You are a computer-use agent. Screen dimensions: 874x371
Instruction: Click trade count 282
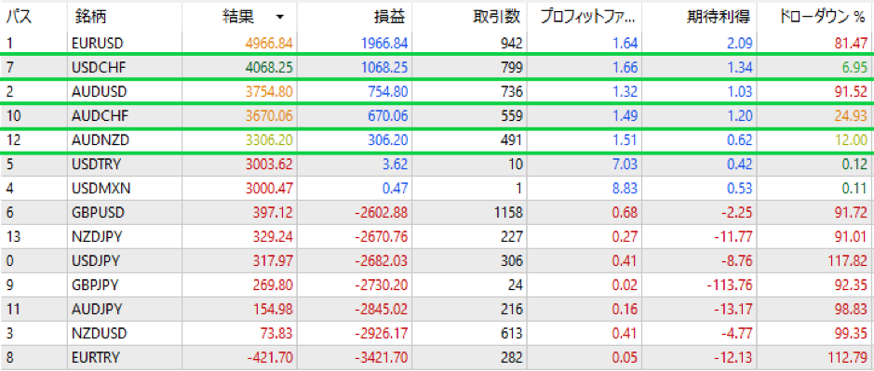[511, 357]
